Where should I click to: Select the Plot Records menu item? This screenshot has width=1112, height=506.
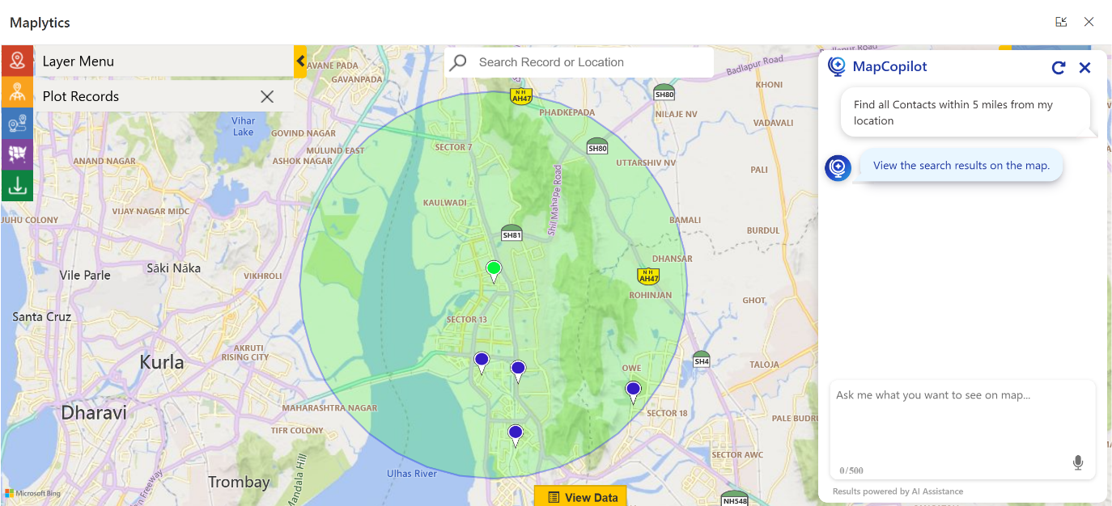[x=146, y=97]
